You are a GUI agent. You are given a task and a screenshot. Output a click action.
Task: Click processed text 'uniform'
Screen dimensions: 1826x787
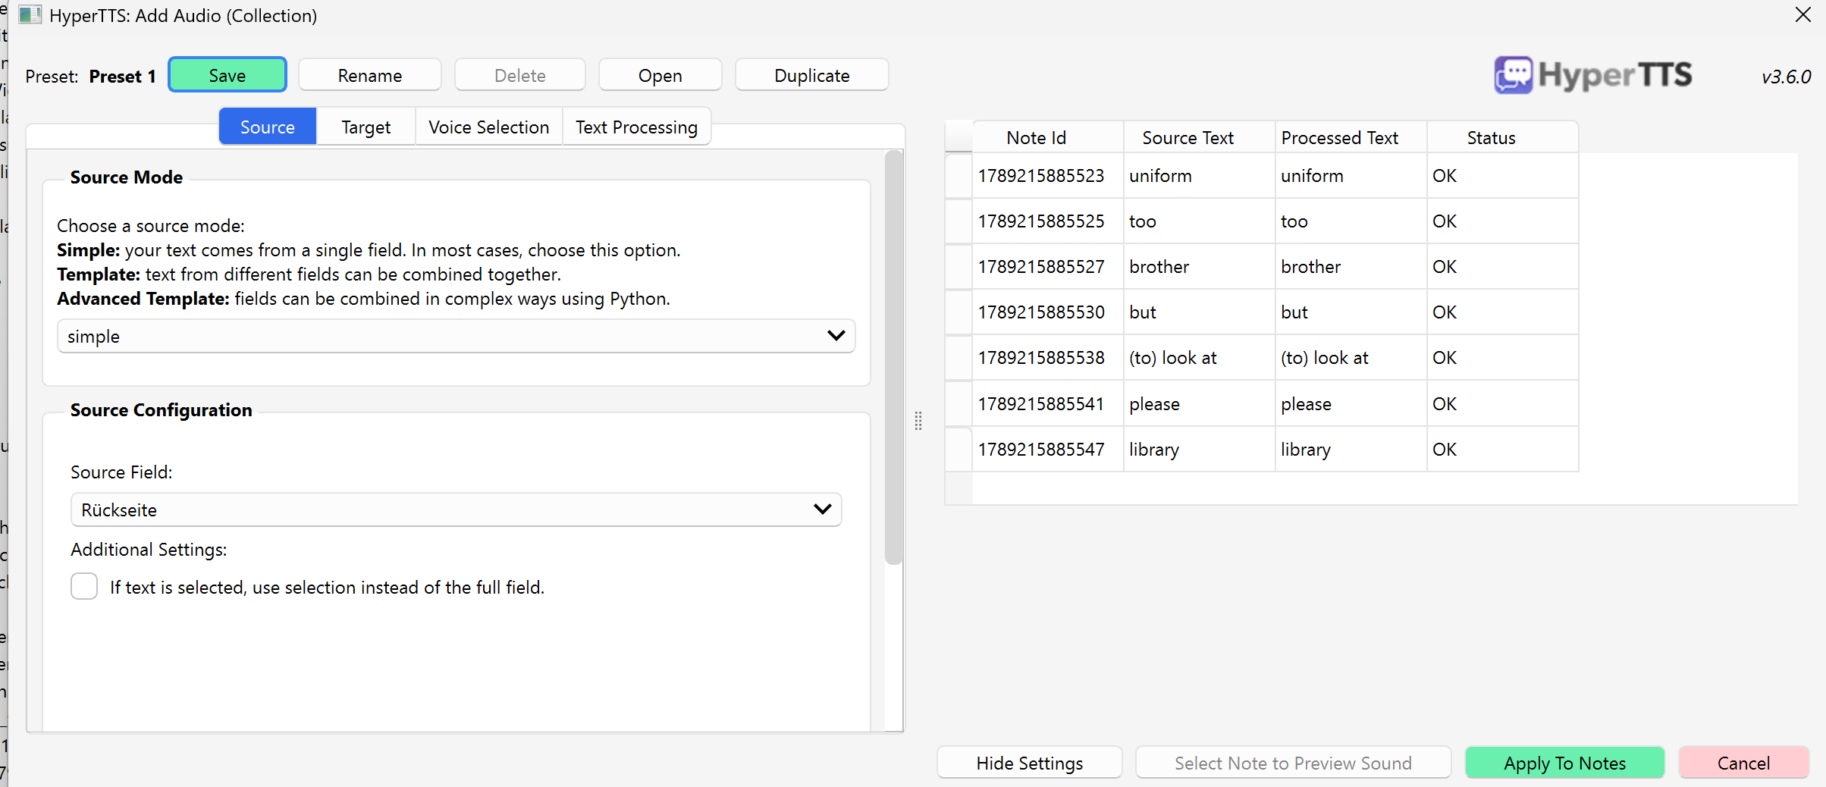pyautogui.click(x=1351, y=175)
